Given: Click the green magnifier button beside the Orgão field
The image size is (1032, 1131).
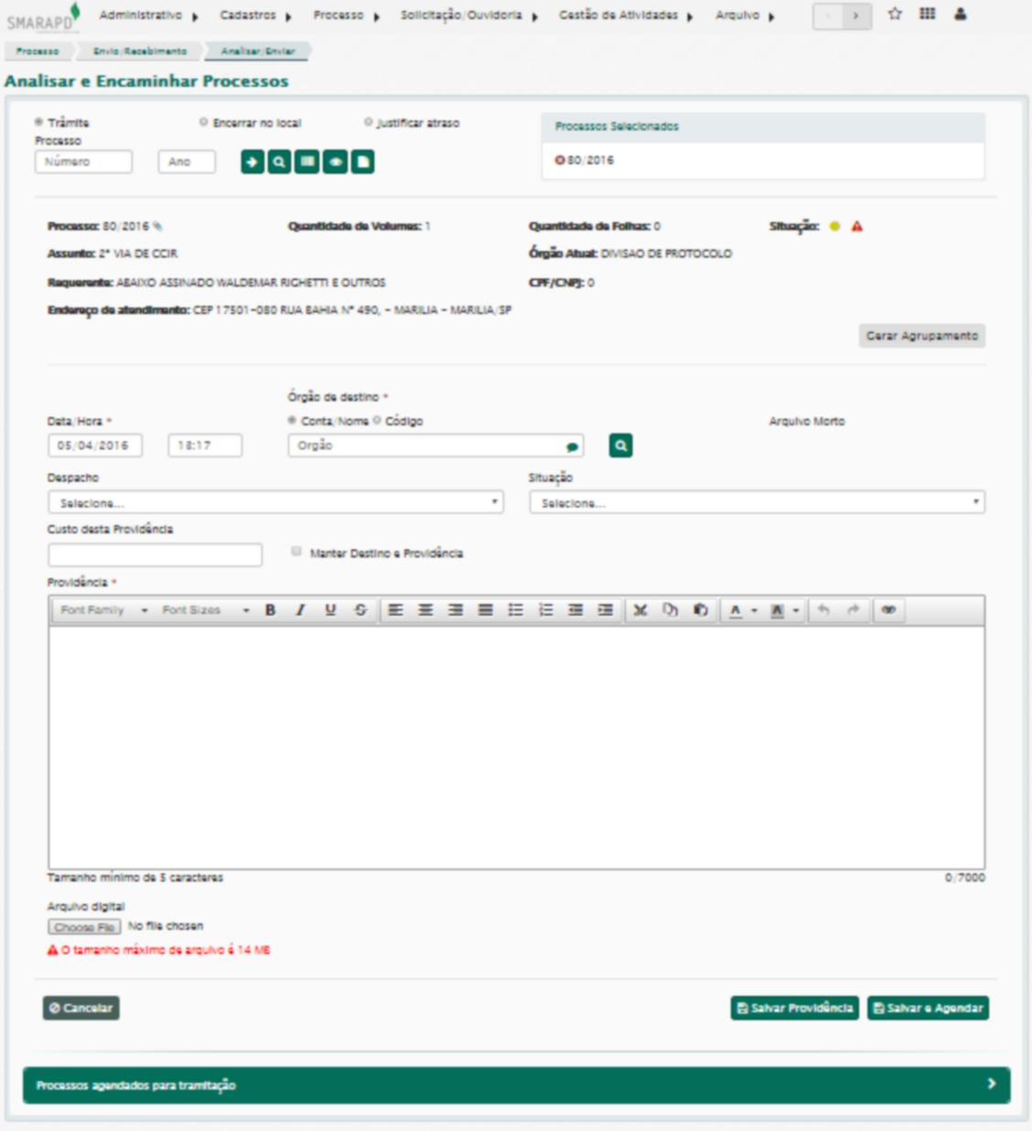Looking at the screenshot, I should click(620, 446).
